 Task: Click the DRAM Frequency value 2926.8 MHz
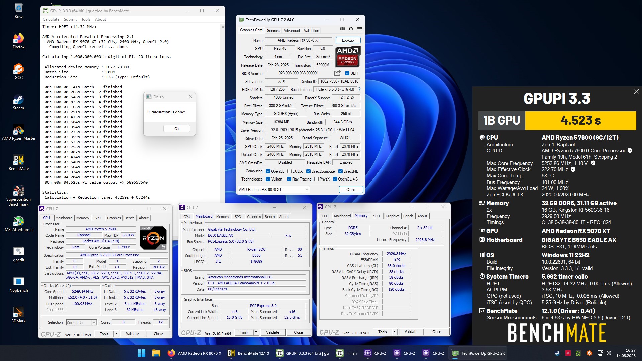pyautogui.click(x=396, y=254)
